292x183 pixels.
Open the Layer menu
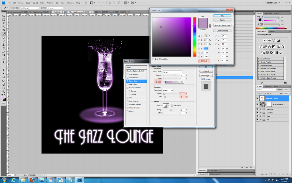[28, 3]
